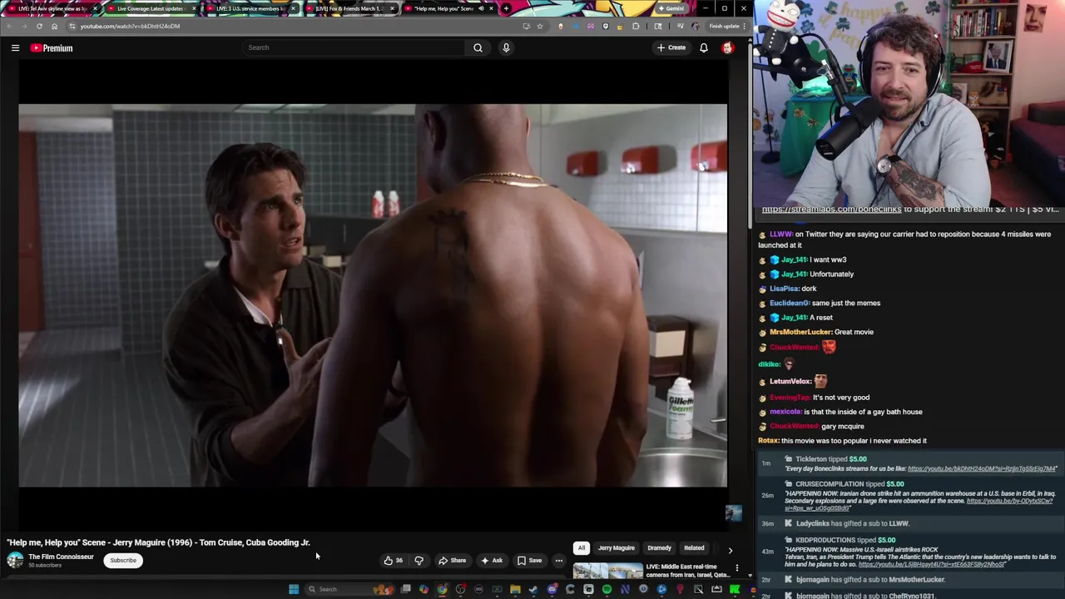The height and width of the screenshot is (599, 1065).
Task: Open the YouTube account avatar menu
Action: coord(728,47)
